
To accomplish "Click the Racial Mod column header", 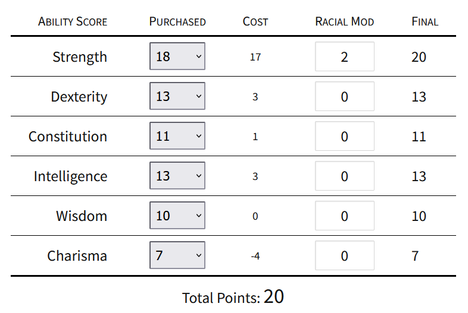I will coord(344,22).
